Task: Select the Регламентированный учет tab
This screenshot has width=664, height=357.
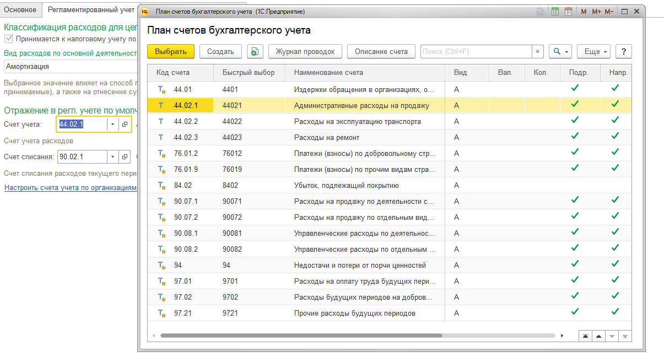Action: [x=90, y=10]
